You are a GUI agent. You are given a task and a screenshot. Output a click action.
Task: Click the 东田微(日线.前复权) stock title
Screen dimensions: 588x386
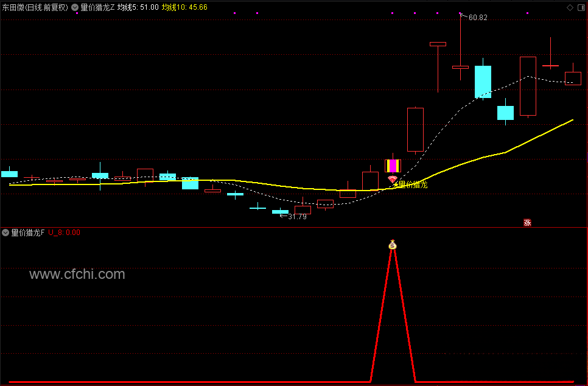pyautogui.click(x=35, y=7)
